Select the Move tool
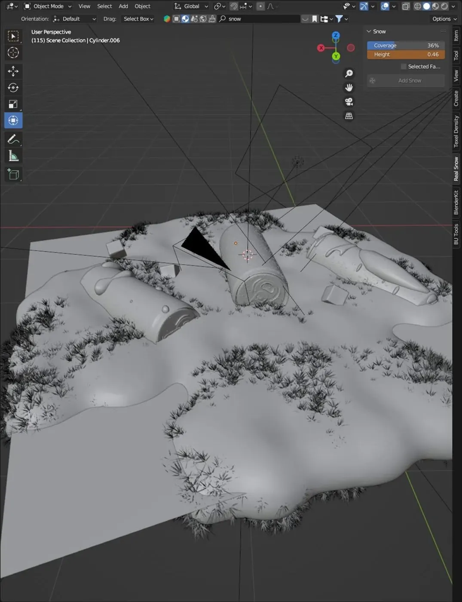Viewport: 462px width, 602px height. pos(13,71)
